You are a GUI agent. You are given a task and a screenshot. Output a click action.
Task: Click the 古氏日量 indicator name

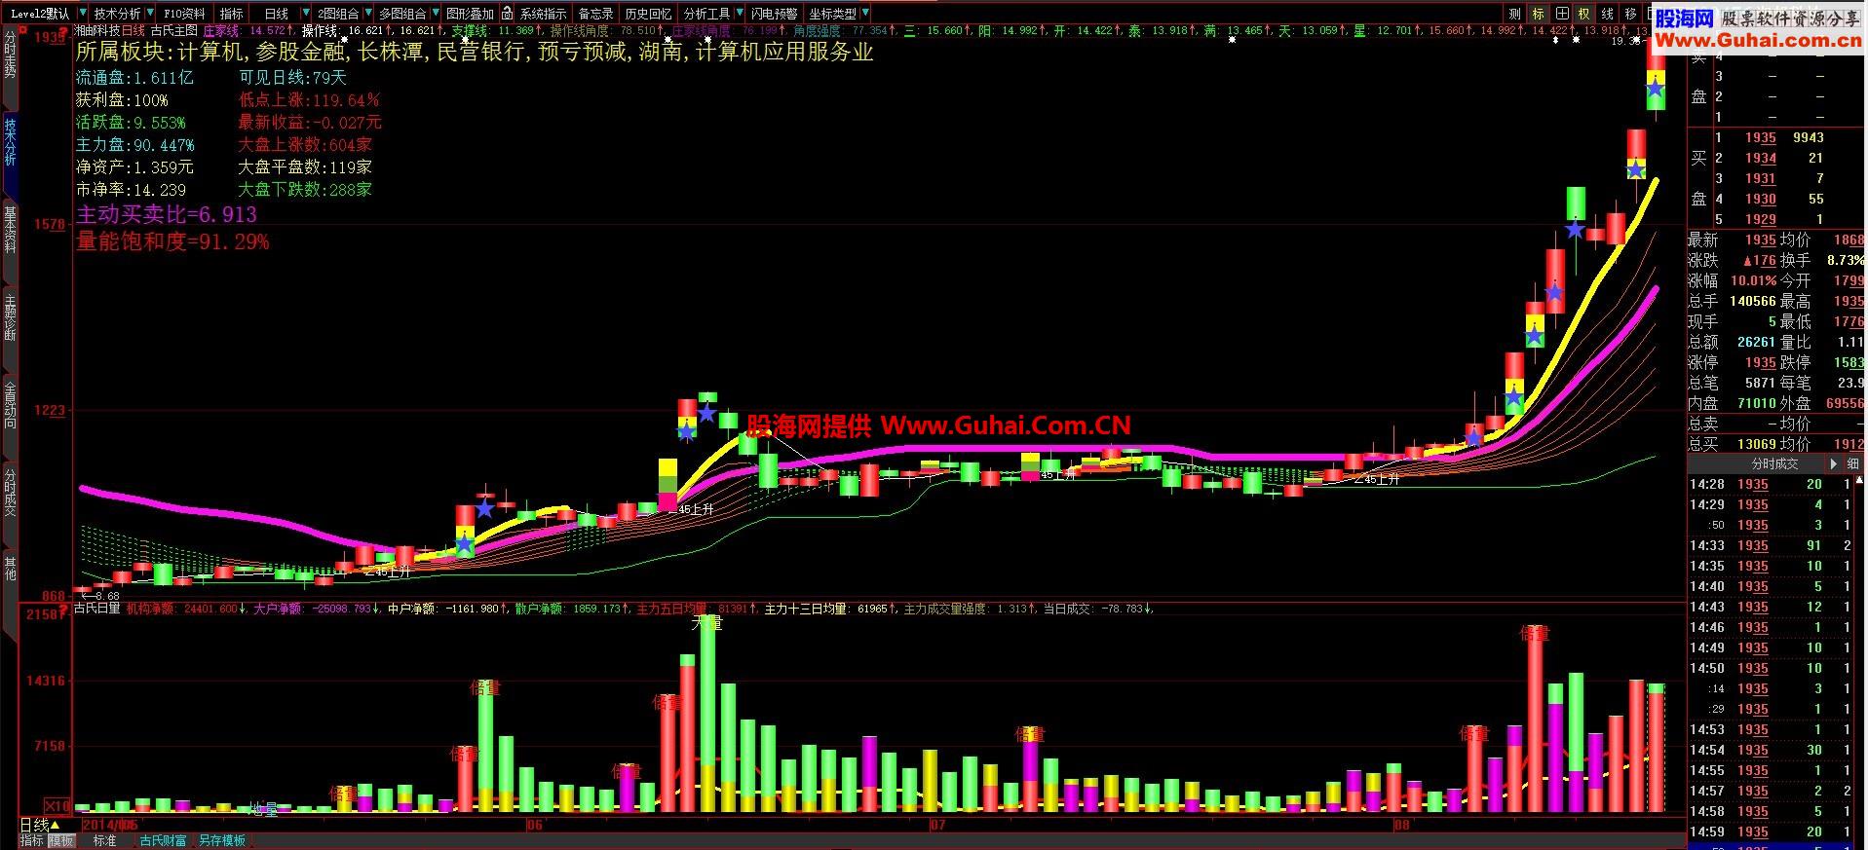pyautogui.click(x=97, y=609)
